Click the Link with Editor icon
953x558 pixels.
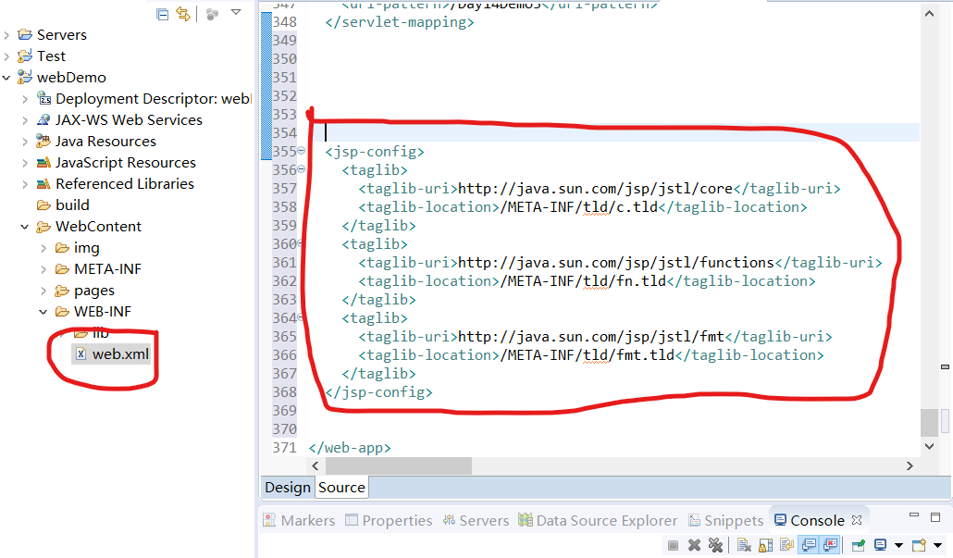pyautogui.click(x=183, y=14)
